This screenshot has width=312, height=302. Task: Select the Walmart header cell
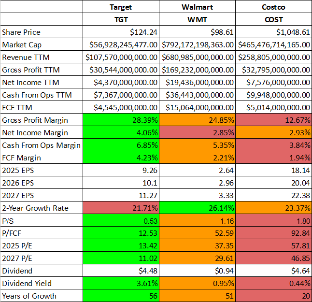click(x=197, y=7)
